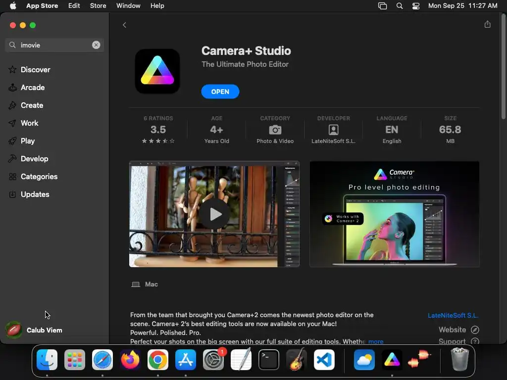Open the Store menu
Image resolution: width=507 pixels, height=380 pixels.
pyautogui.click(x=98, y=5)
